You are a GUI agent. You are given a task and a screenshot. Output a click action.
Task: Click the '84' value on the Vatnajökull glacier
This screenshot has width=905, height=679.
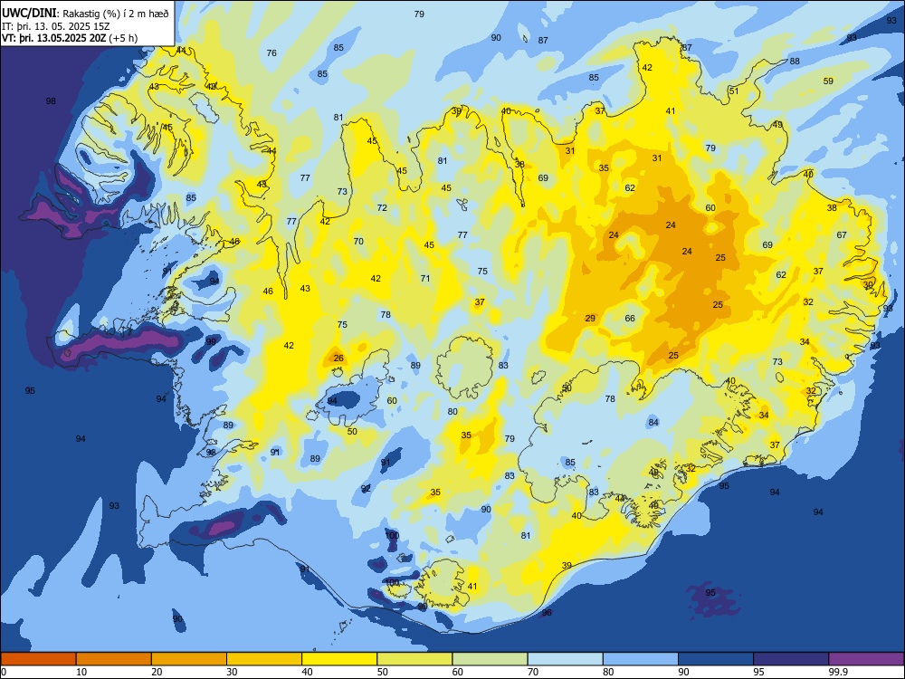653,422
